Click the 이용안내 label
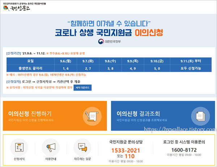This screenshot has height=167, width=217. pos(51,159)
